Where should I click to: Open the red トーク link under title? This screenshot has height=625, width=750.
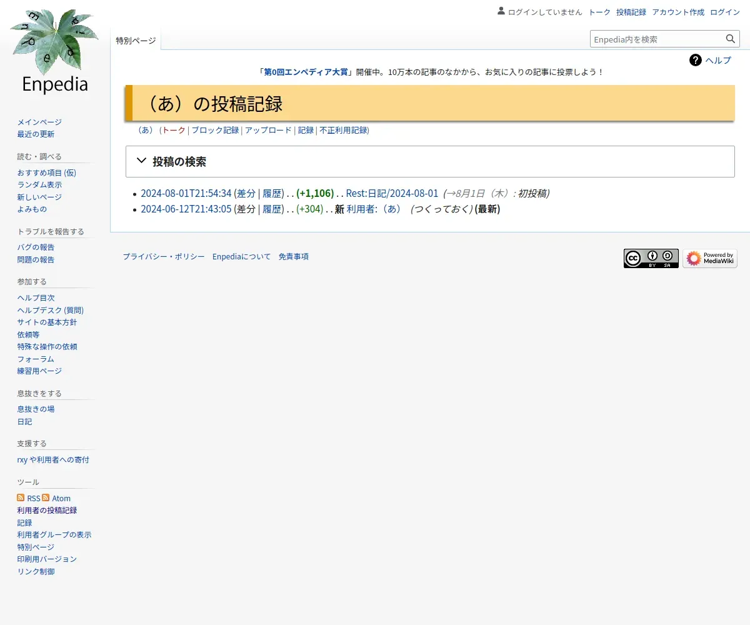[x=174, y=130]
